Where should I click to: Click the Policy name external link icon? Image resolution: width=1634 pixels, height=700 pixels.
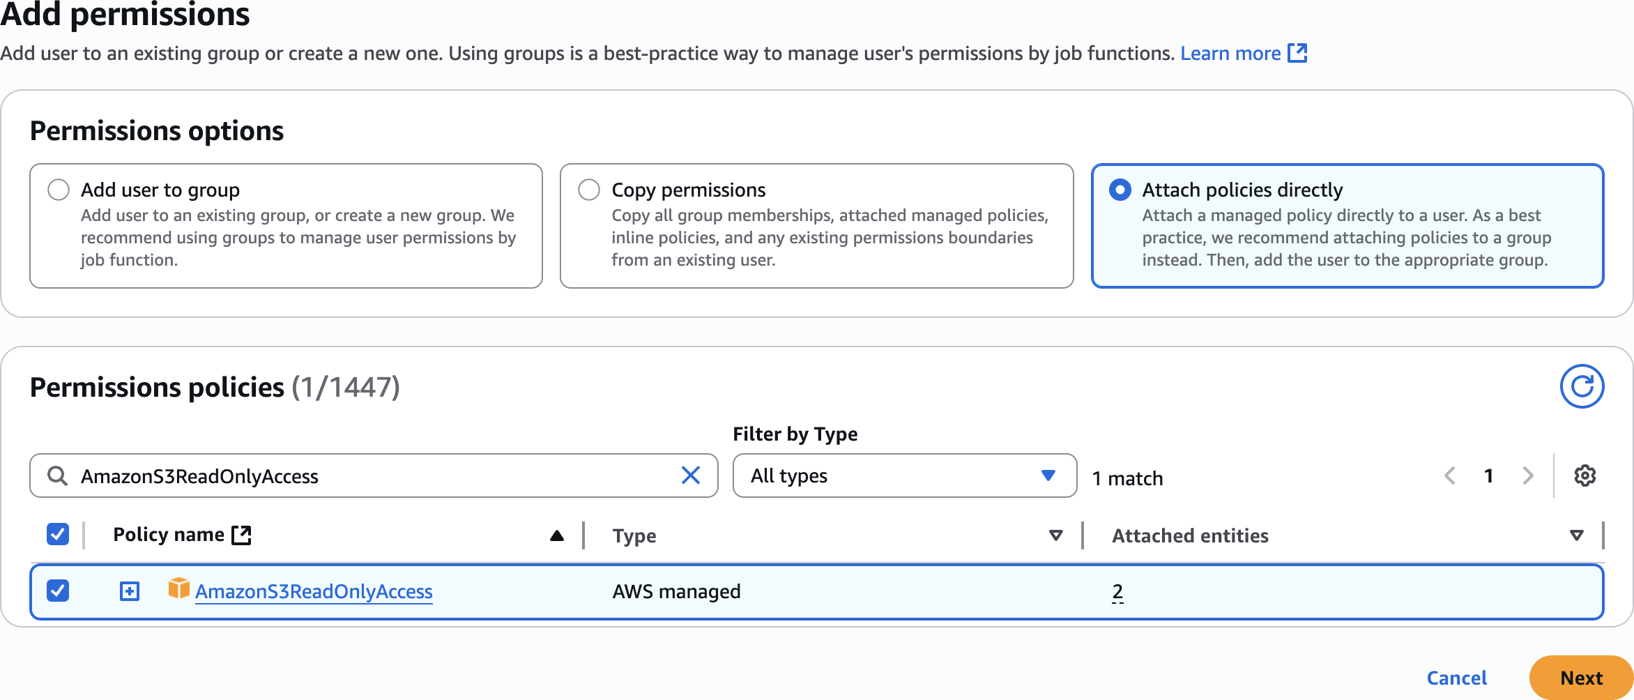[x=241, y=535]
